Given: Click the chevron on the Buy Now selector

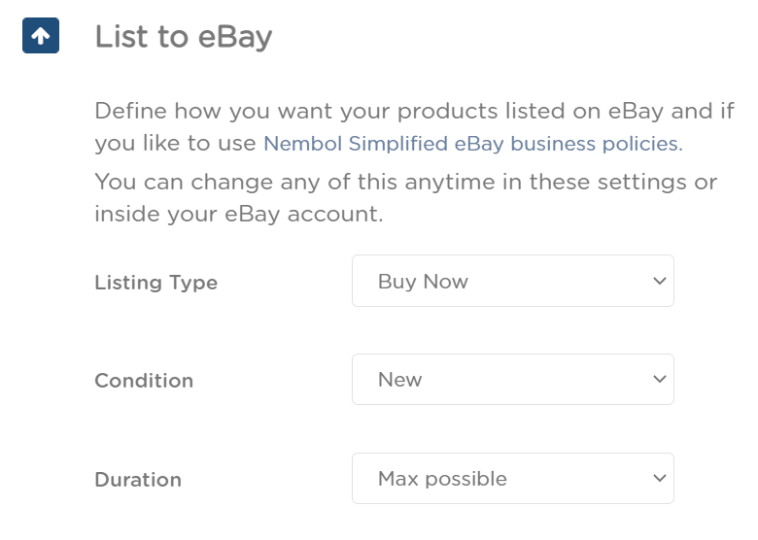Looking at the screenshot, I should pyautogui.click(x=660, y=281).
